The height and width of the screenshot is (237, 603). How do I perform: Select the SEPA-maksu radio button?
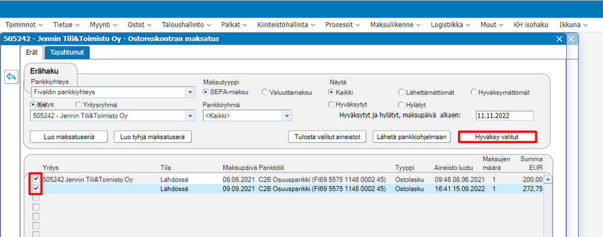(x=206, y=92)
